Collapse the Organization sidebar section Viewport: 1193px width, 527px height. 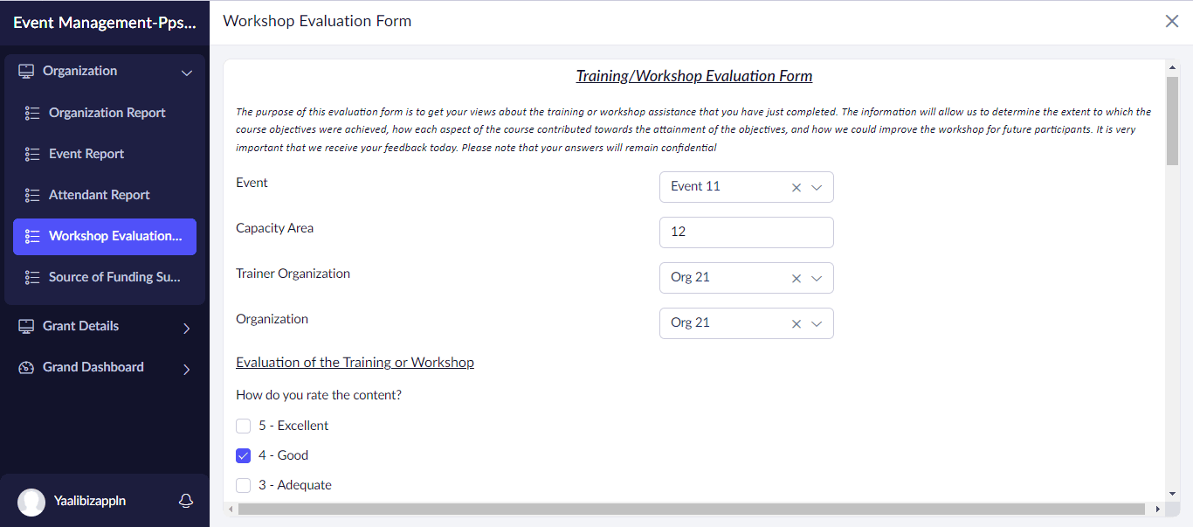tap(186, 73)
